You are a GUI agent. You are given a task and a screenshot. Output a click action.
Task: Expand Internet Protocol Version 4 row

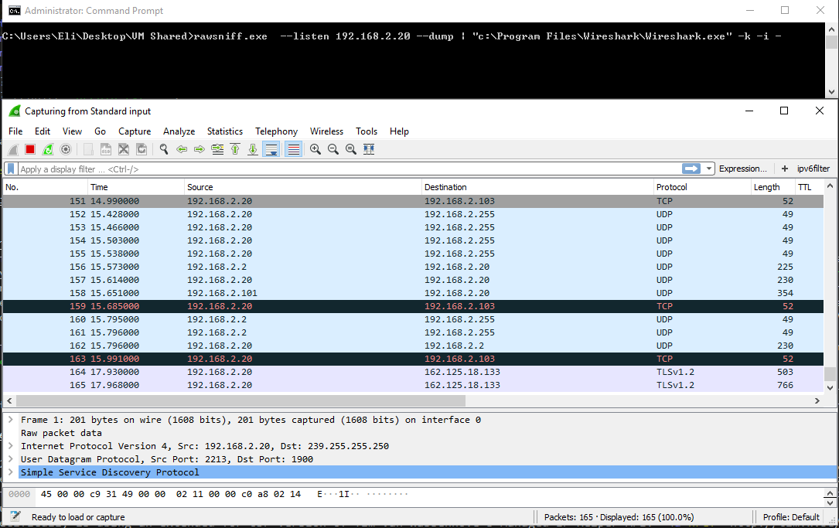pyautogui.click(x=11, y=446)
